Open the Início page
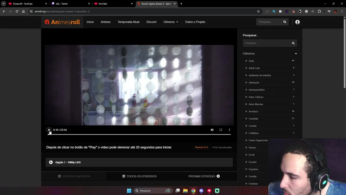This screenshot has height=195, width=346. click(x=90, y=22)
